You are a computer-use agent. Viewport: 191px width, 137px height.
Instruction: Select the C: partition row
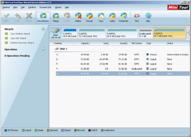tap(123, 55)
